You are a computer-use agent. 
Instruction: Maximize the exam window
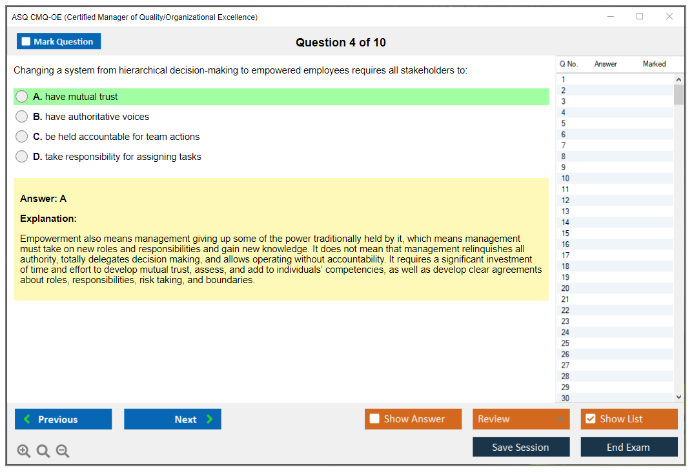pyautogui.click(x=640, y=17)
